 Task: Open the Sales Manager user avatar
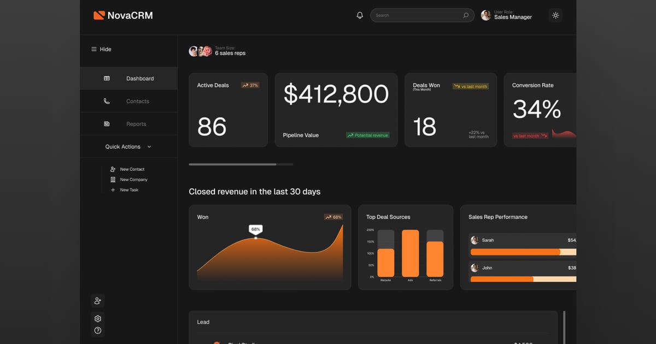point(485,15)
